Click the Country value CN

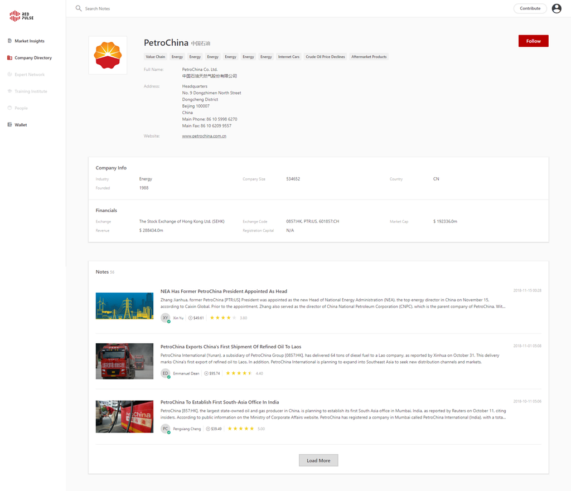[x=436, y=179]
